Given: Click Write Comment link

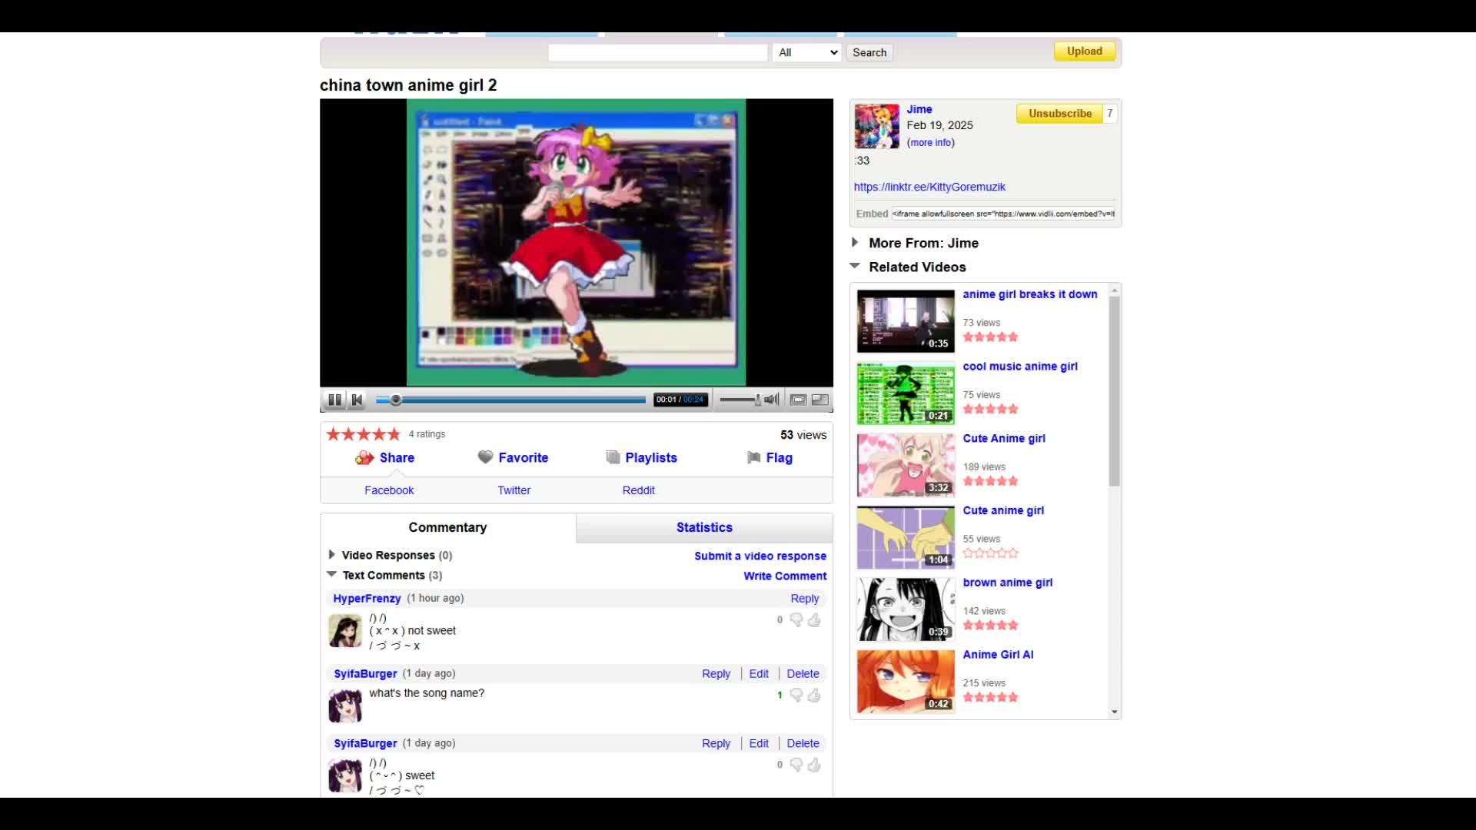Looking at the screenshot, I should coord(785,576).
